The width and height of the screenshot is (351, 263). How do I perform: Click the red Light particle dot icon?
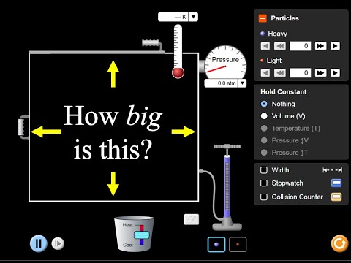262,61
